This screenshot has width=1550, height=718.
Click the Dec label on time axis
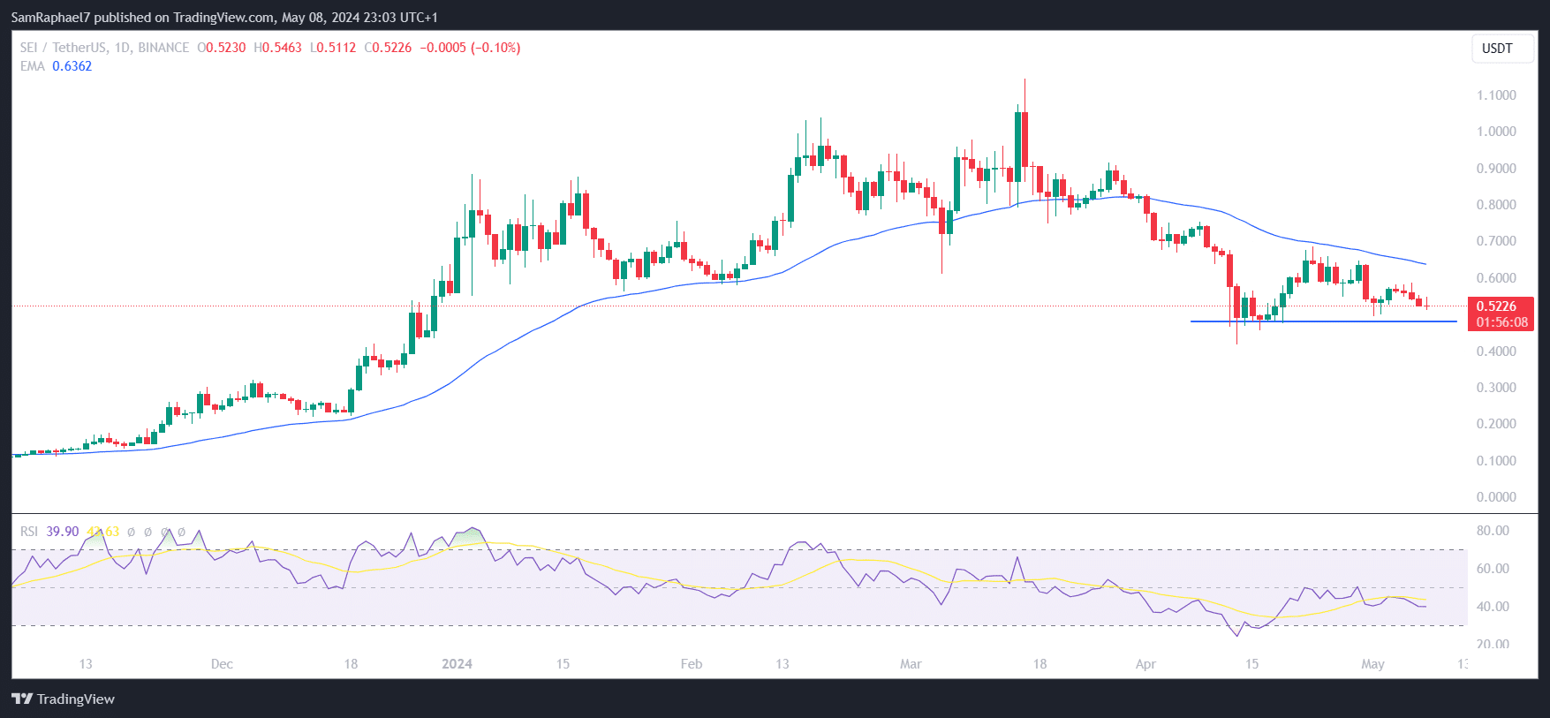(x=222, y=664)
